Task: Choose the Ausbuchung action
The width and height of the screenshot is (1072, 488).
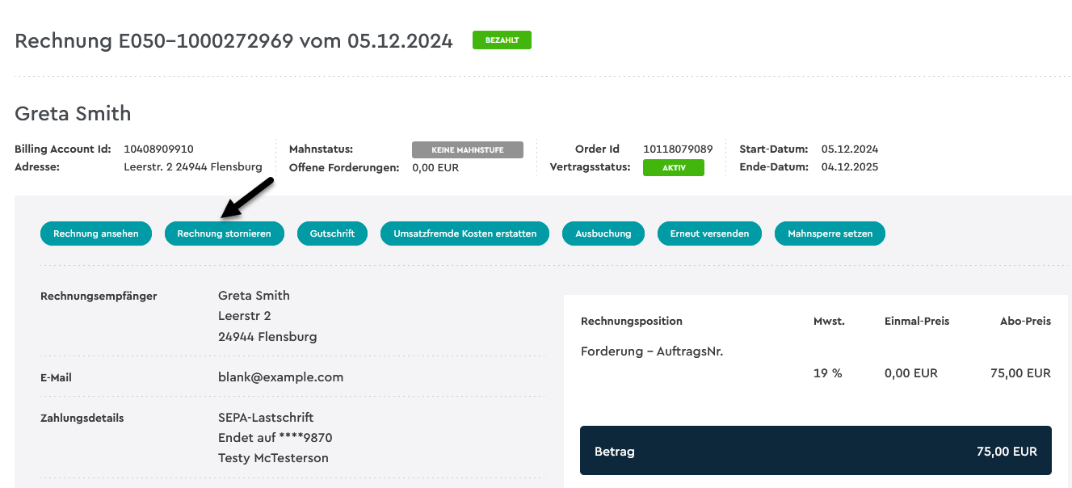Action: [603, 233]
